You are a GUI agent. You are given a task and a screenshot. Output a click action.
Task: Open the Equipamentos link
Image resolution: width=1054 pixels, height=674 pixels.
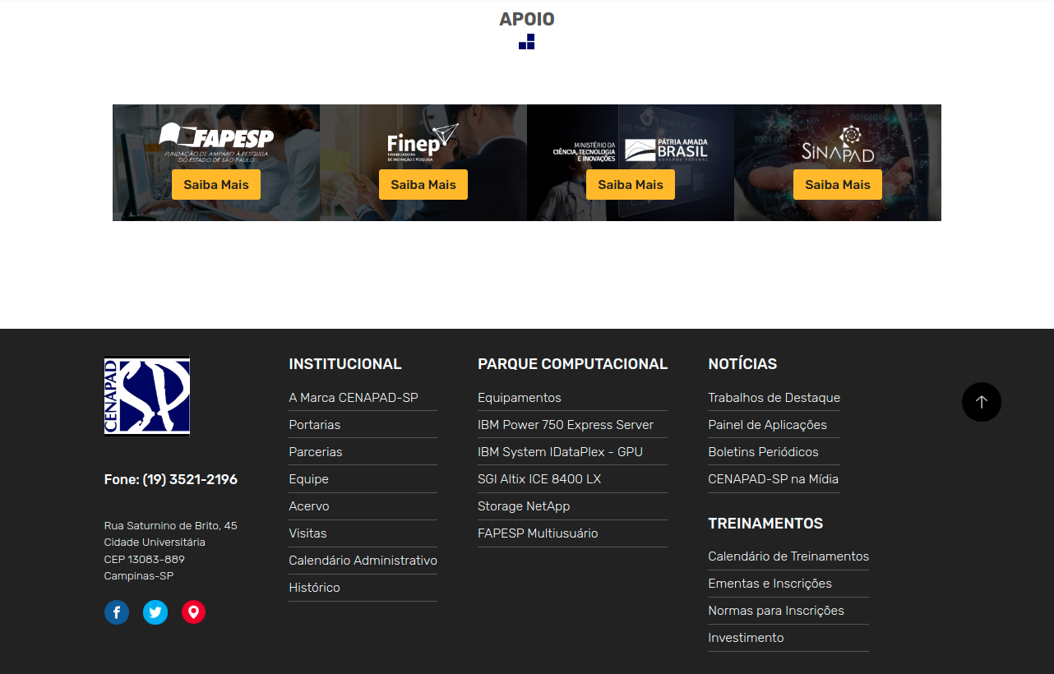[x=520, y=398]
